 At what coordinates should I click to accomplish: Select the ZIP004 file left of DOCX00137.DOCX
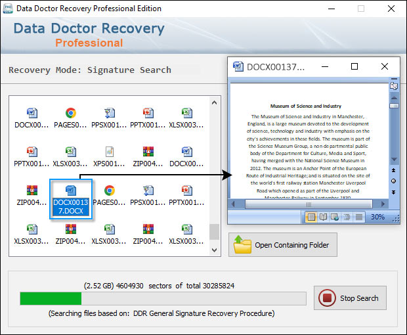(x=32, y=196)
